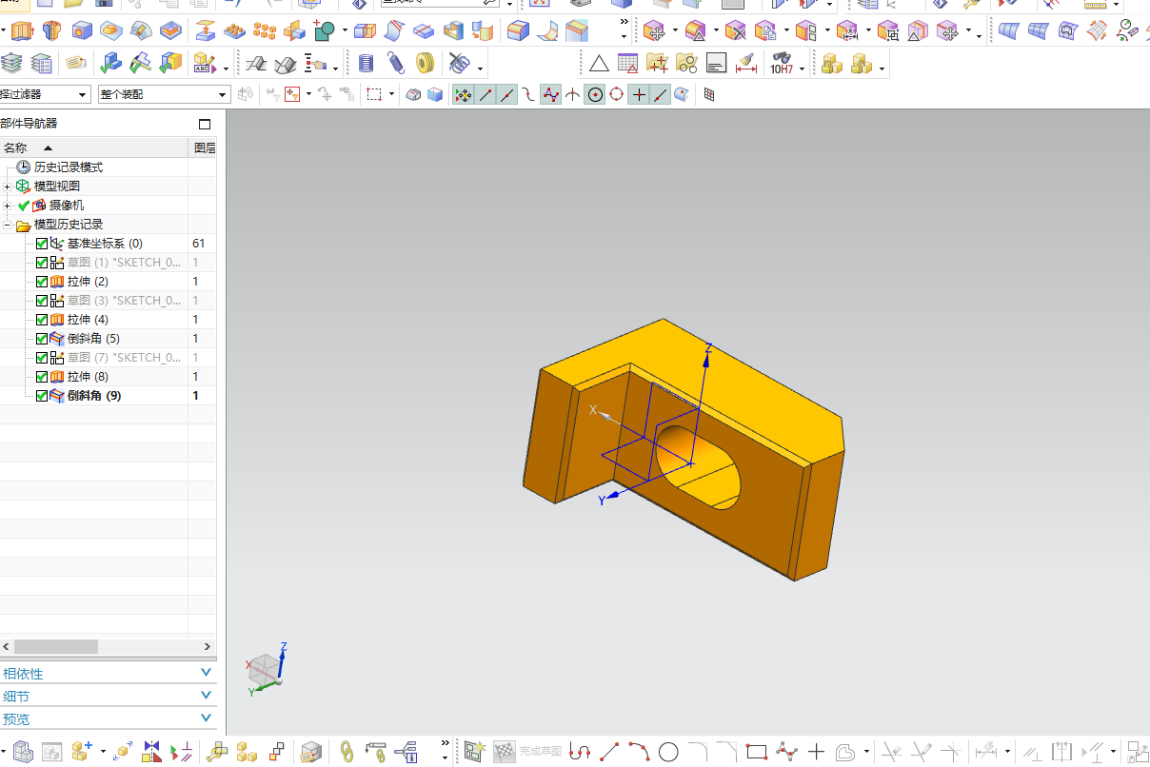Select the Revolve tool beside Extrude
Screen dimensions: 1150x767
click(50, 31)
